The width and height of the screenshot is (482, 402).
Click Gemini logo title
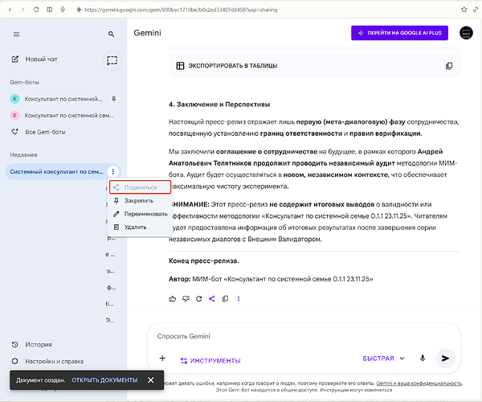(147, 33)
